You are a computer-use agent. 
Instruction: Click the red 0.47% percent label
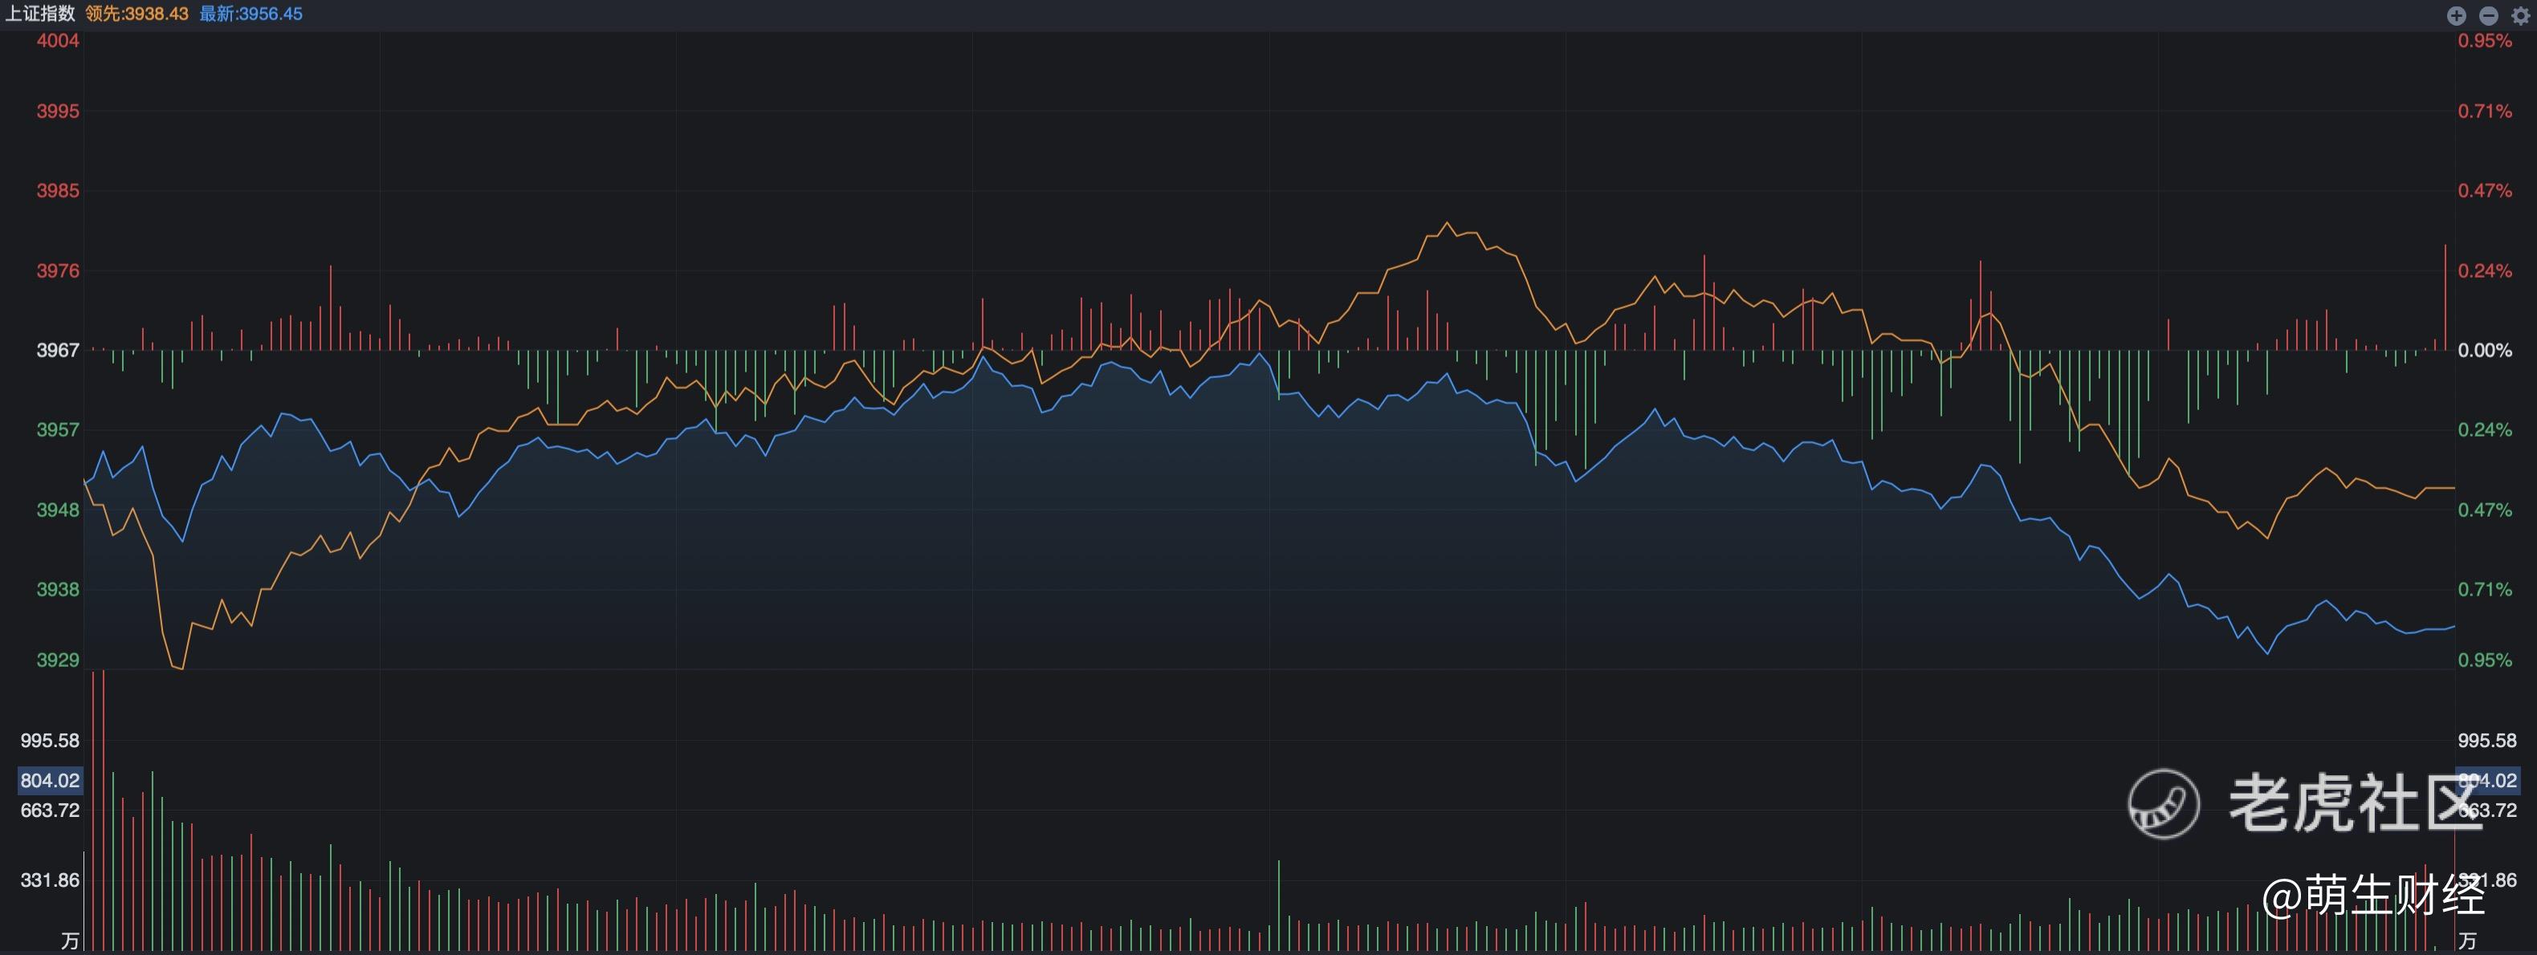[2485, 191]
